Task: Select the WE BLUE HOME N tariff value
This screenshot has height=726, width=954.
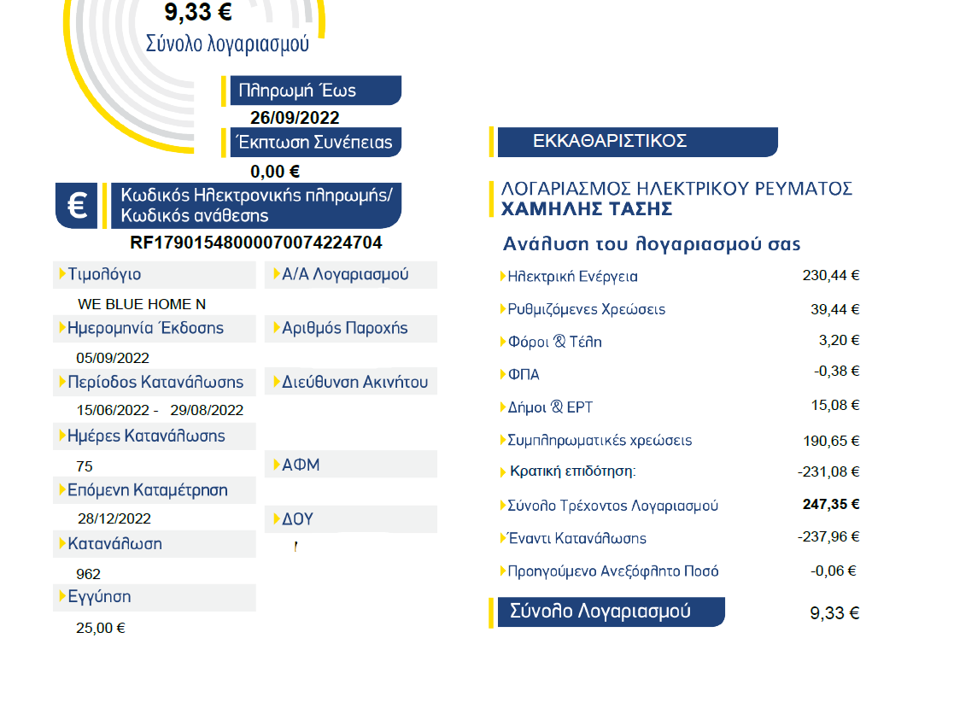Action: (142, 304)
